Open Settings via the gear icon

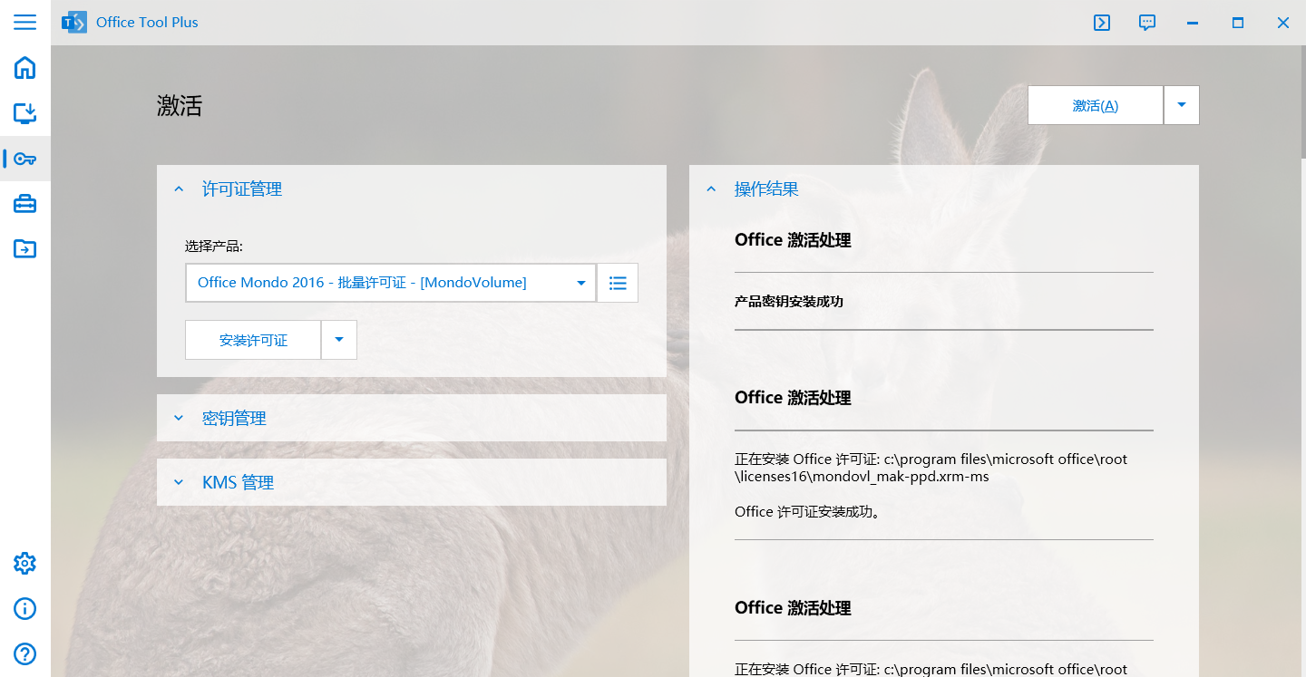tap(24, 563)
